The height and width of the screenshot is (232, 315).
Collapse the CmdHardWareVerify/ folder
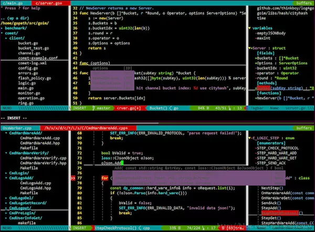28,153
